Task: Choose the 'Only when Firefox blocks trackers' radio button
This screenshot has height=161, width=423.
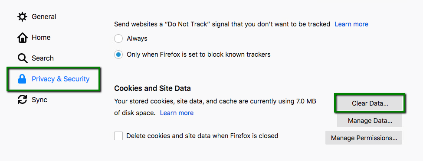Action: click(118, 55)
